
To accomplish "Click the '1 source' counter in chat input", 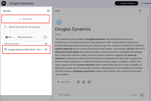I will click(x=134, y=95).
